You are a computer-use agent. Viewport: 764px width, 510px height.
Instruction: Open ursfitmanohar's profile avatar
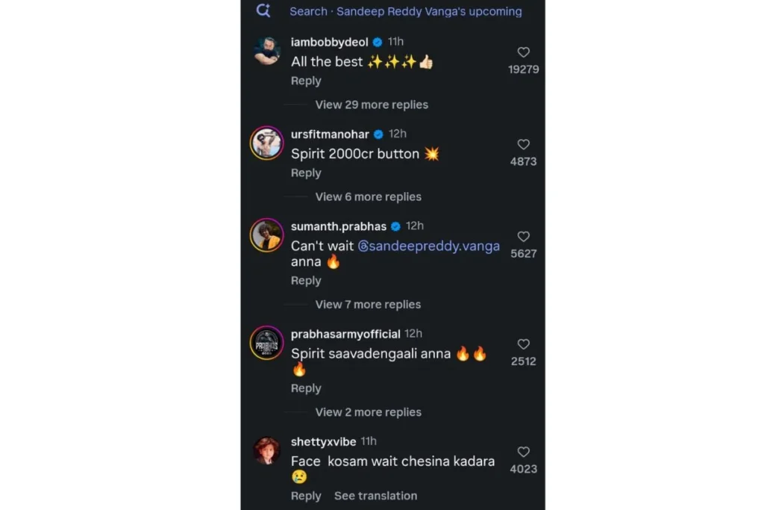pyautogui.click(x=266, y=143)
